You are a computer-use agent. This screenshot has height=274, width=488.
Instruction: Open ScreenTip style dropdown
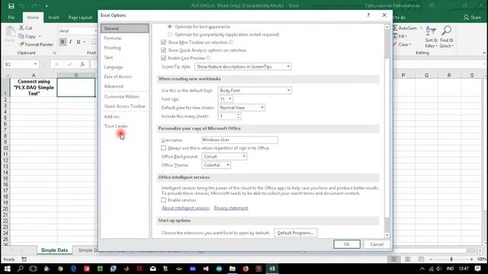pyautogui.click(x=243, y=66)
